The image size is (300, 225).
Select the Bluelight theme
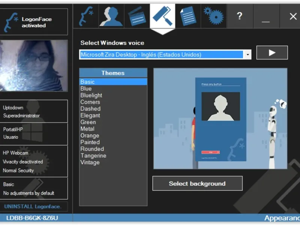113,95
